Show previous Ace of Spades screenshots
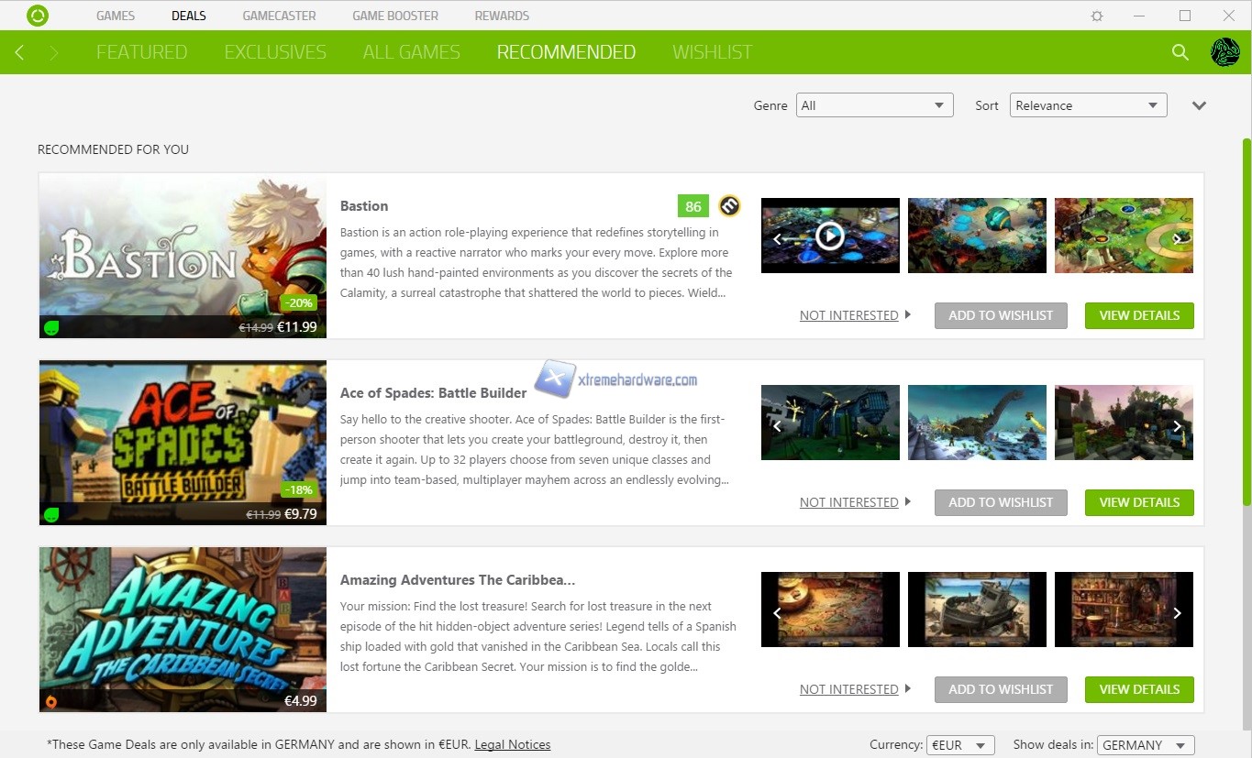 point(777,426)
